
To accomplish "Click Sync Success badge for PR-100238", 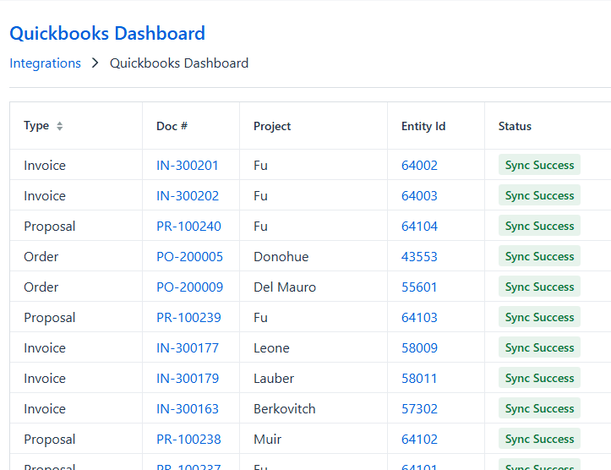I will 539,439.
